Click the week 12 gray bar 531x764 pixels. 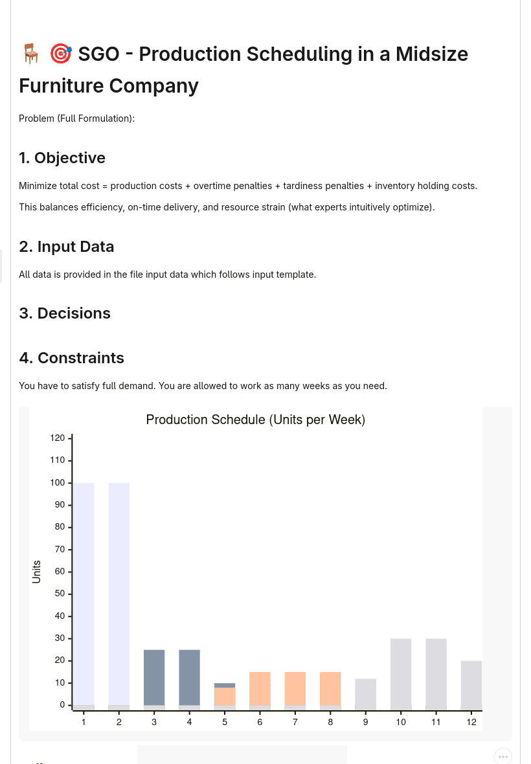(471, 686)
